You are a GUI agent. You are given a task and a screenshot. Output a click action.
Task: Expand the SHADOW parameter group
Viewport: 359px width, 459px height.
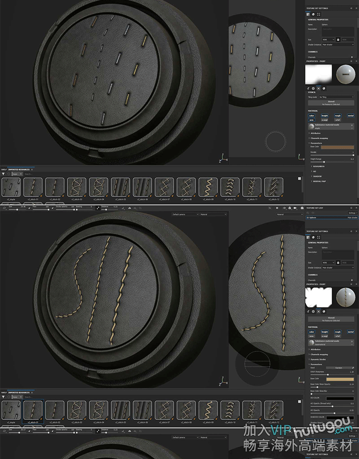pos(316,176)
